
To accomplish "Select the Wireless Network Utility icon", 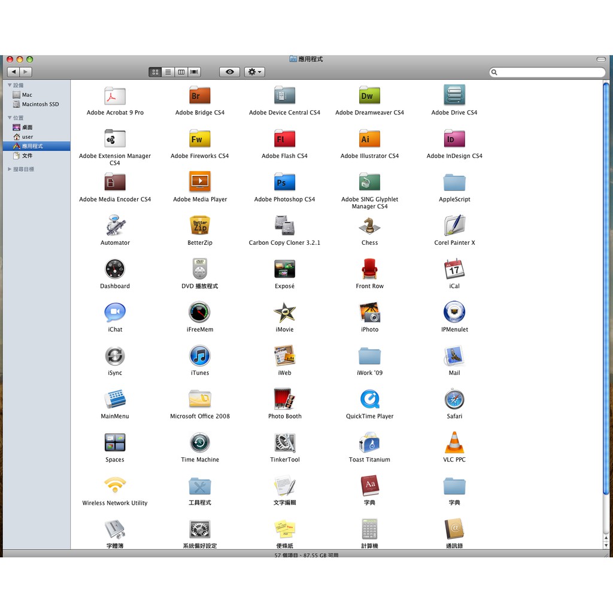I will coord(115,485).
